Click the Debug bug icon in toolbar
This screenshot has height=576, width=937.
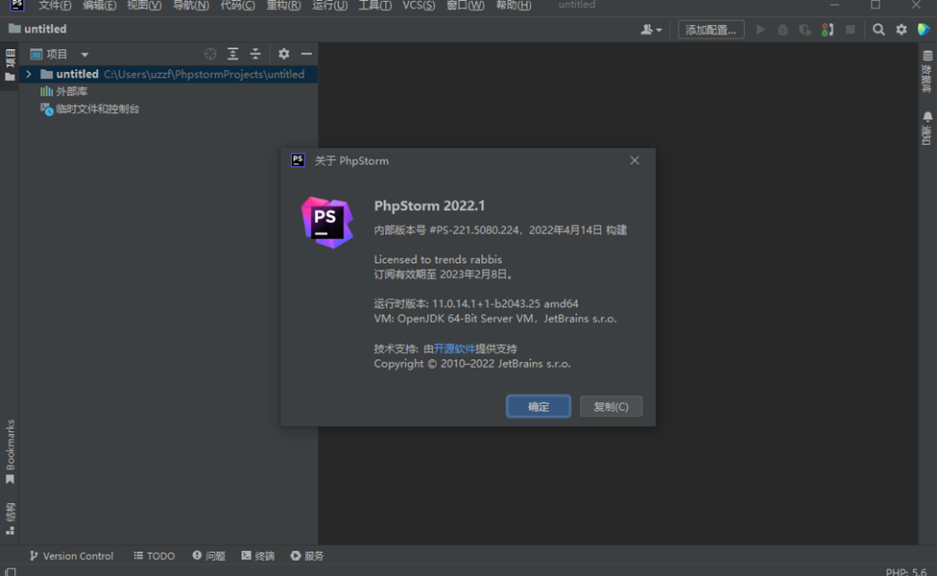782,29
